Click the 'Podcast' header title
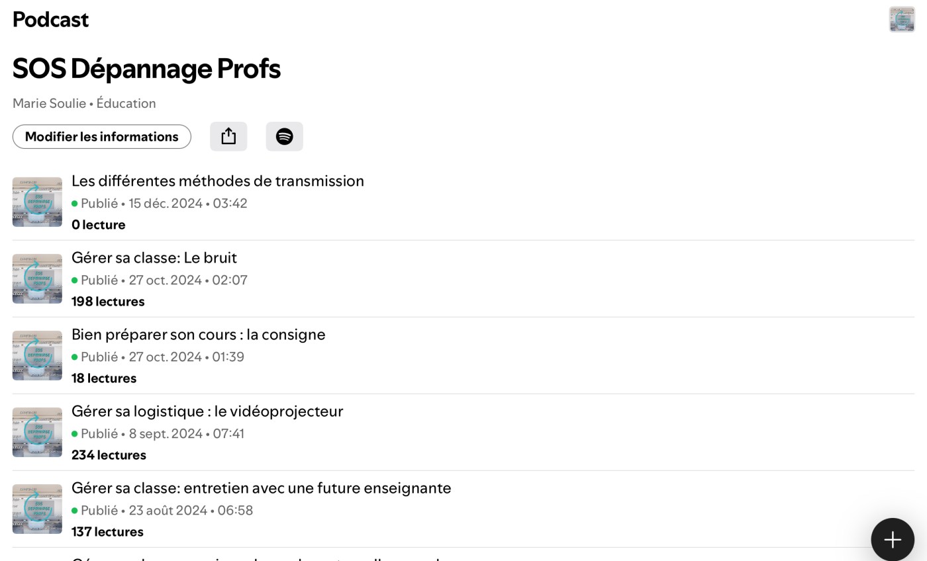The image size is (927, 561). point(50,19)
